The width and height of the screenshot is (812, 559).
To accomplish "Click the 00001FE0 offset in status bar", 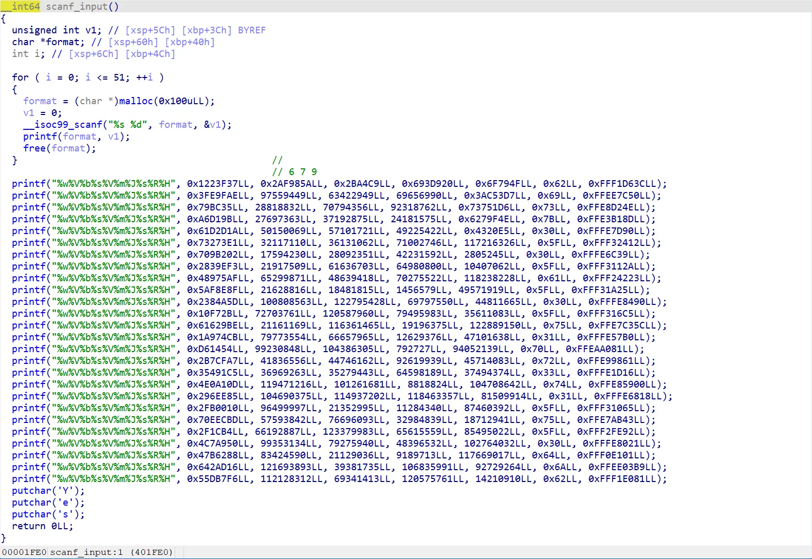I will 24,552.
